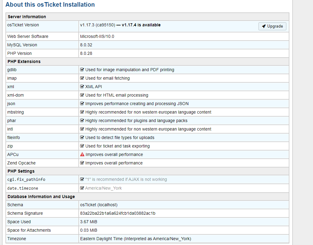This screenshot has height=245, width=313.
Task: Click "Improves performance creating and processing JSON"
Action: [x=137, y=104]
